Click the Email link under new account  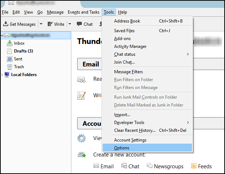(107, 166)
